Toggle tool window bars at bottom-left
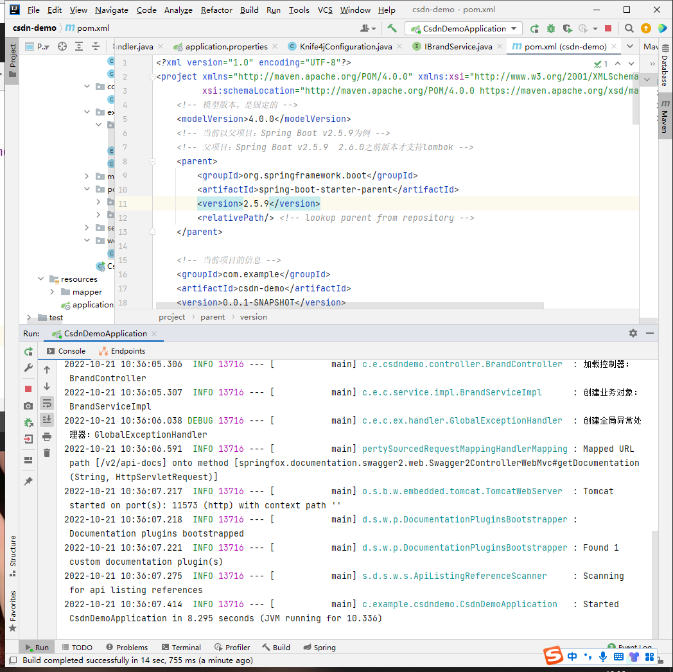 13,660
